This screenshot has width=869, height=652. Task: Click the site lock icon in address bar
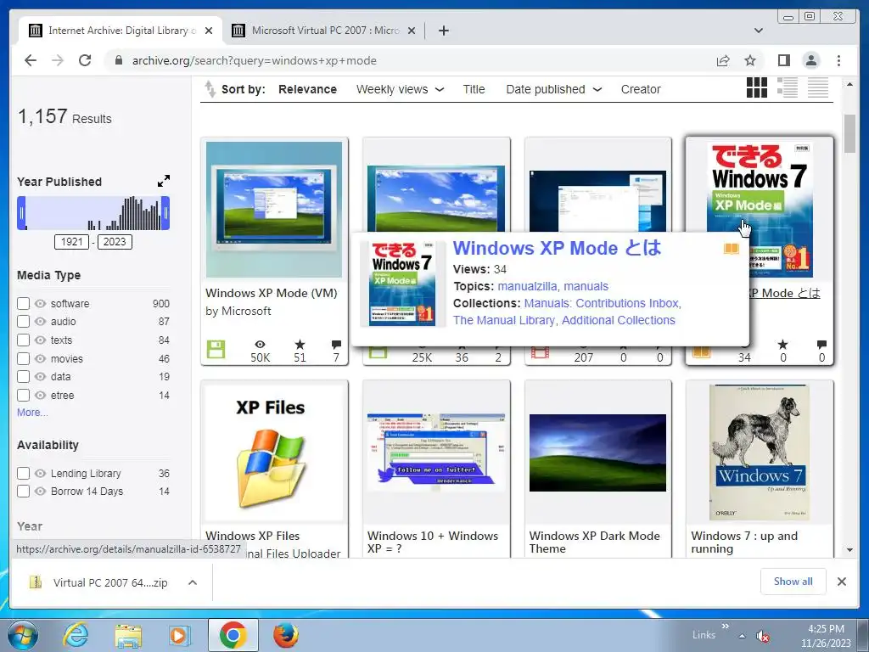[x=118, y=60]
